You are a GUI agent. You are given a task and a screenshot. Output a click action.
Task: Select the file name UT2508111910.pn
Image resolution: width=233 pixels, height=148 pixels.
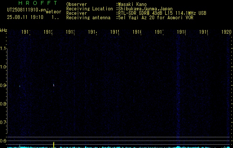pos(27,10)
